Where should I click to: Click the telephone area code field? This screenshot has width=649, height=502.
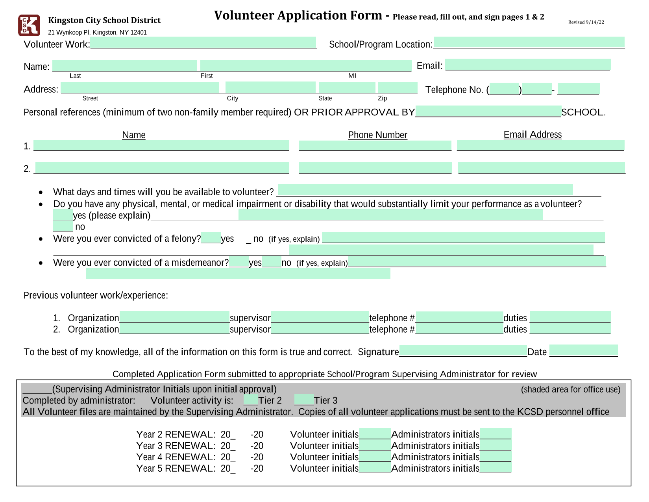pos(505,89)
